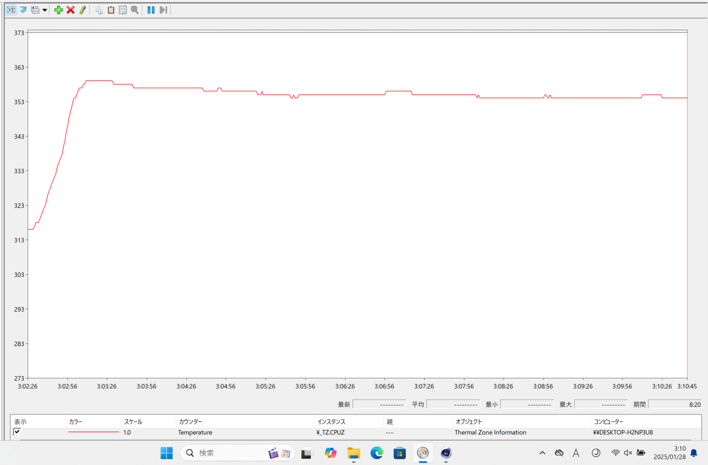
Task: Click the 期間 field showing 8:20
Action: (675, 404)
